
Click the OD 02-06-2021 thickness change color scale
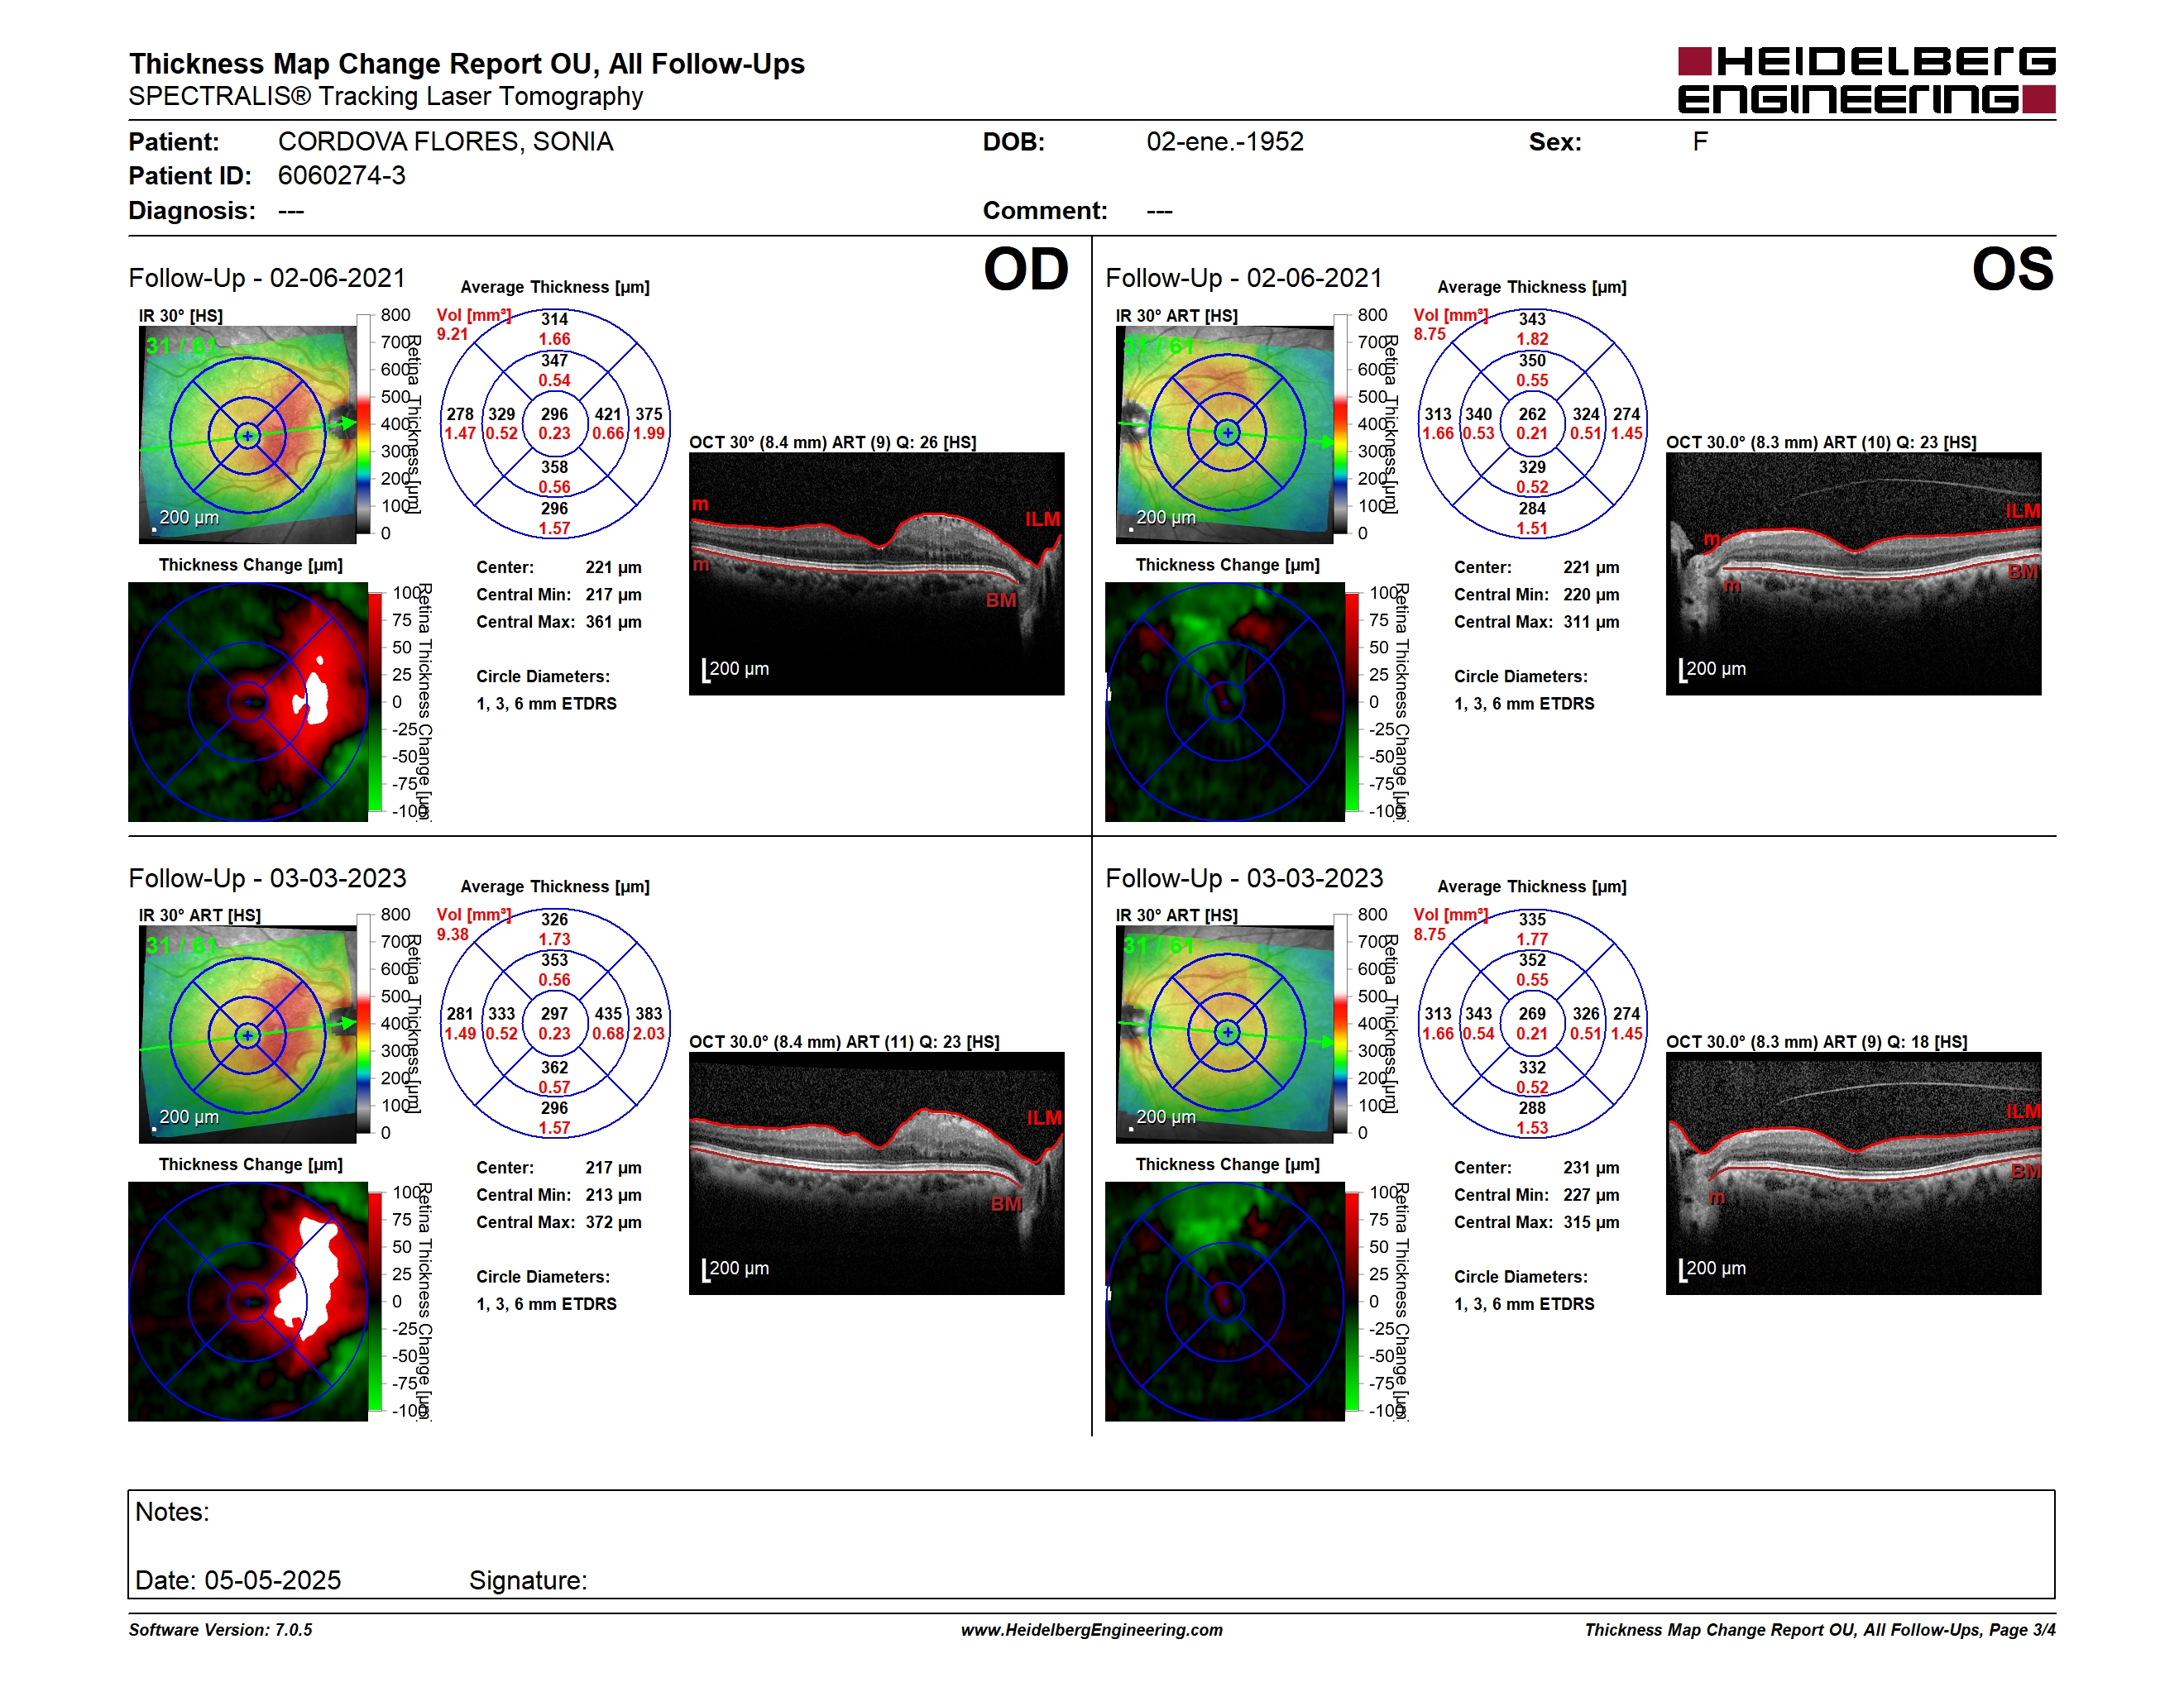(375, 701)
